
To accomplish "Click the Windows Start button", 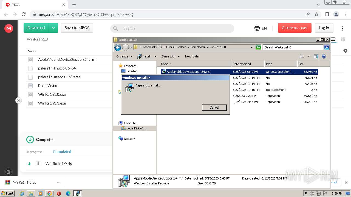I will [7, 193].
